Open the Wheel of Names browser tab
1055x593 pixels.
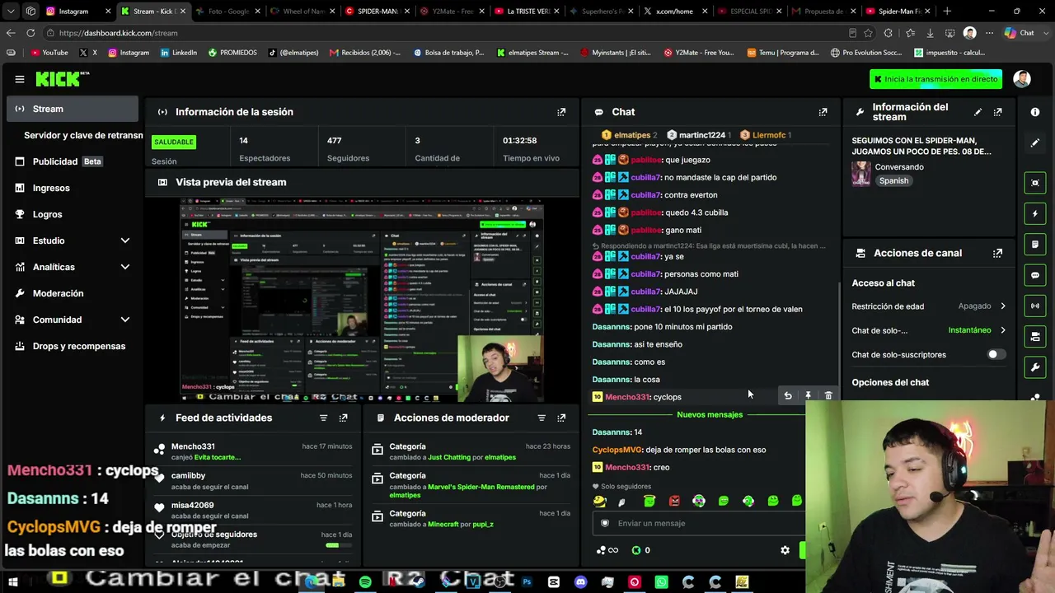click(302, 12)
